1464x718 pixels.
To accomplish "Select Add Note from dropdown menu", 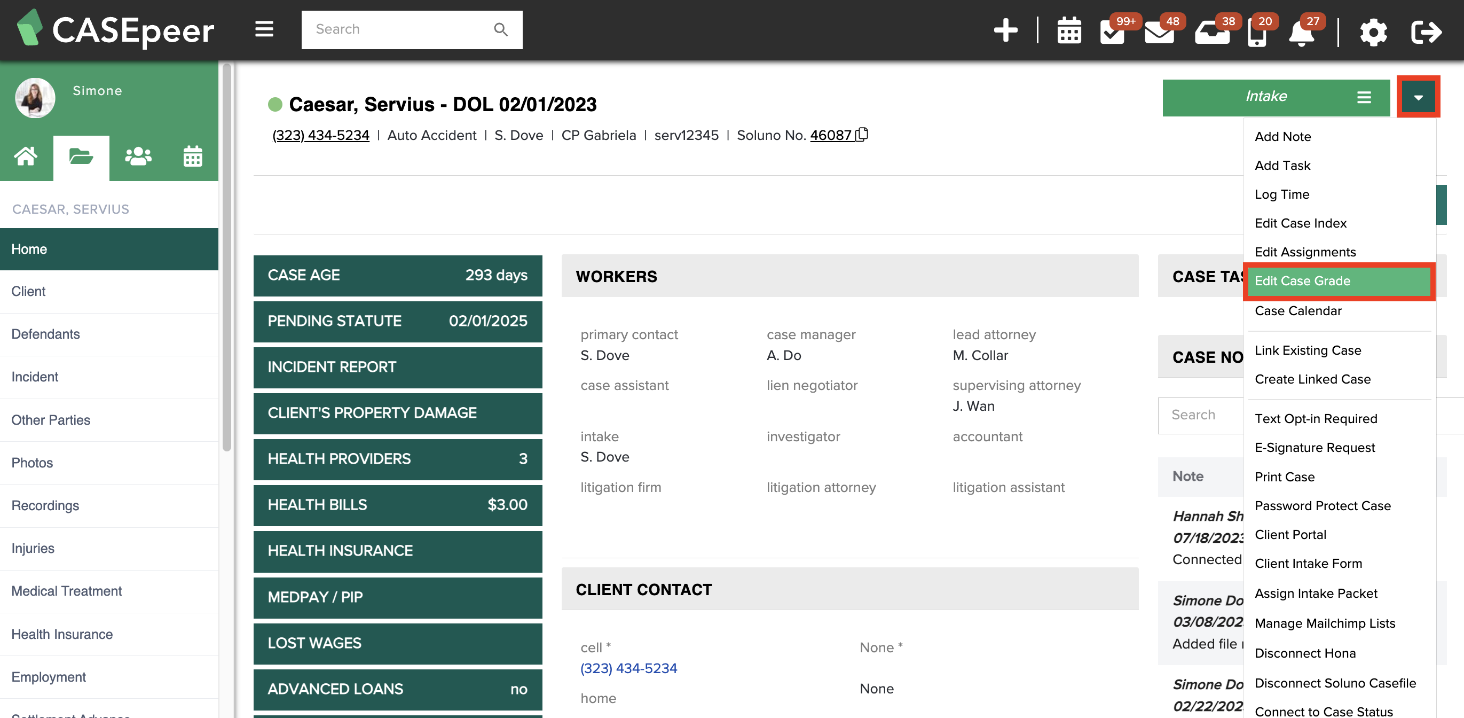I will (1282, 136).
